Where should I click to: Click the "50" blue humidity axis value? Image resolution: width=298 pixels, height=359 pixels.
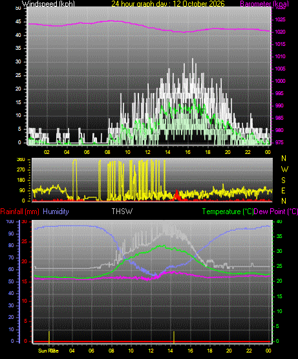pyautogui.click(x=11, y=281)
